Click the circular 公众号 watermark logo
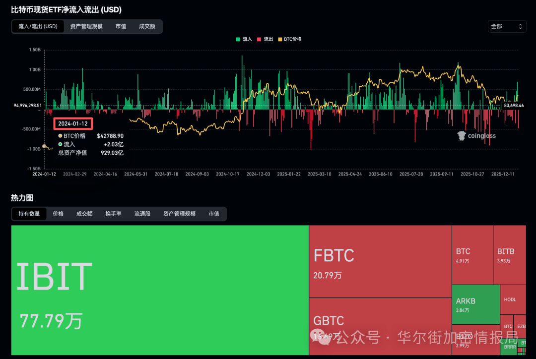 click(x=321, y=337)
